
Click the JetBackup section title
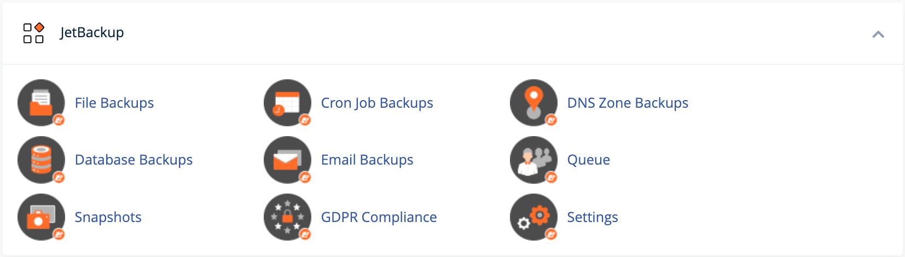click(x=92, y=33)
